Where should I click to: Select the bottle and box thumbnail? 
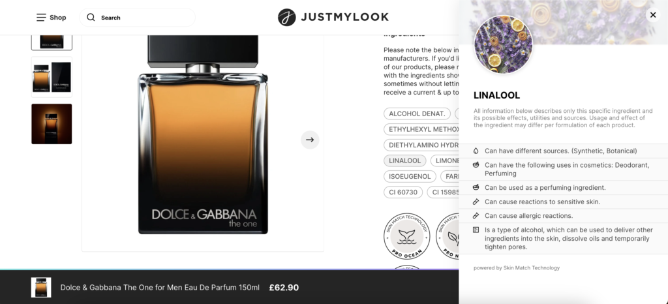click(52, 77)
